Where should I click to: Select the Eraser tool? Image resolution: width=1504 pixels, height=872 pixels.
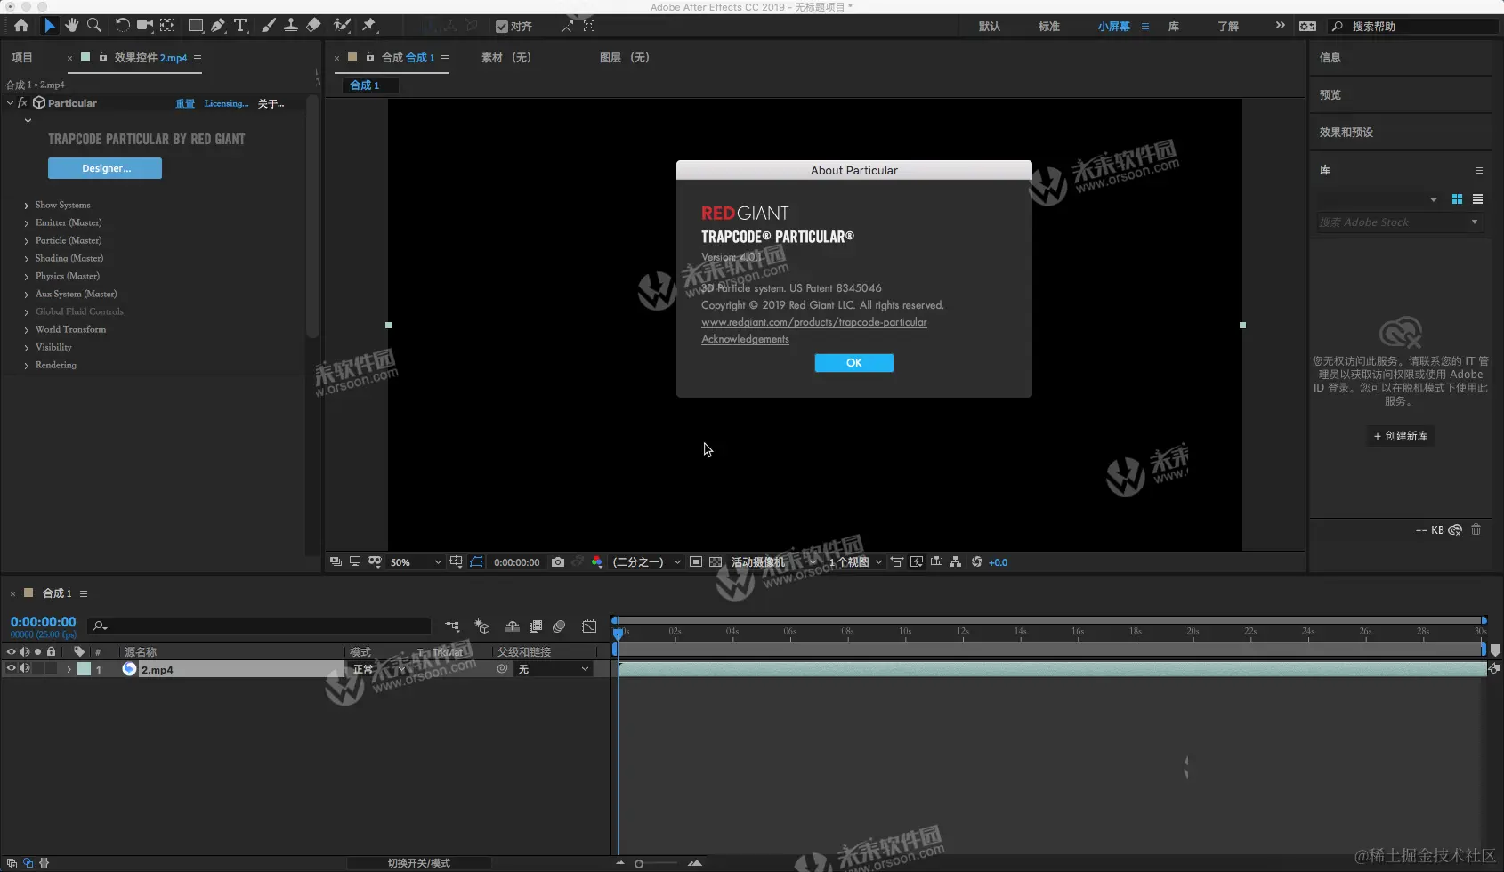tap(313, 26)
